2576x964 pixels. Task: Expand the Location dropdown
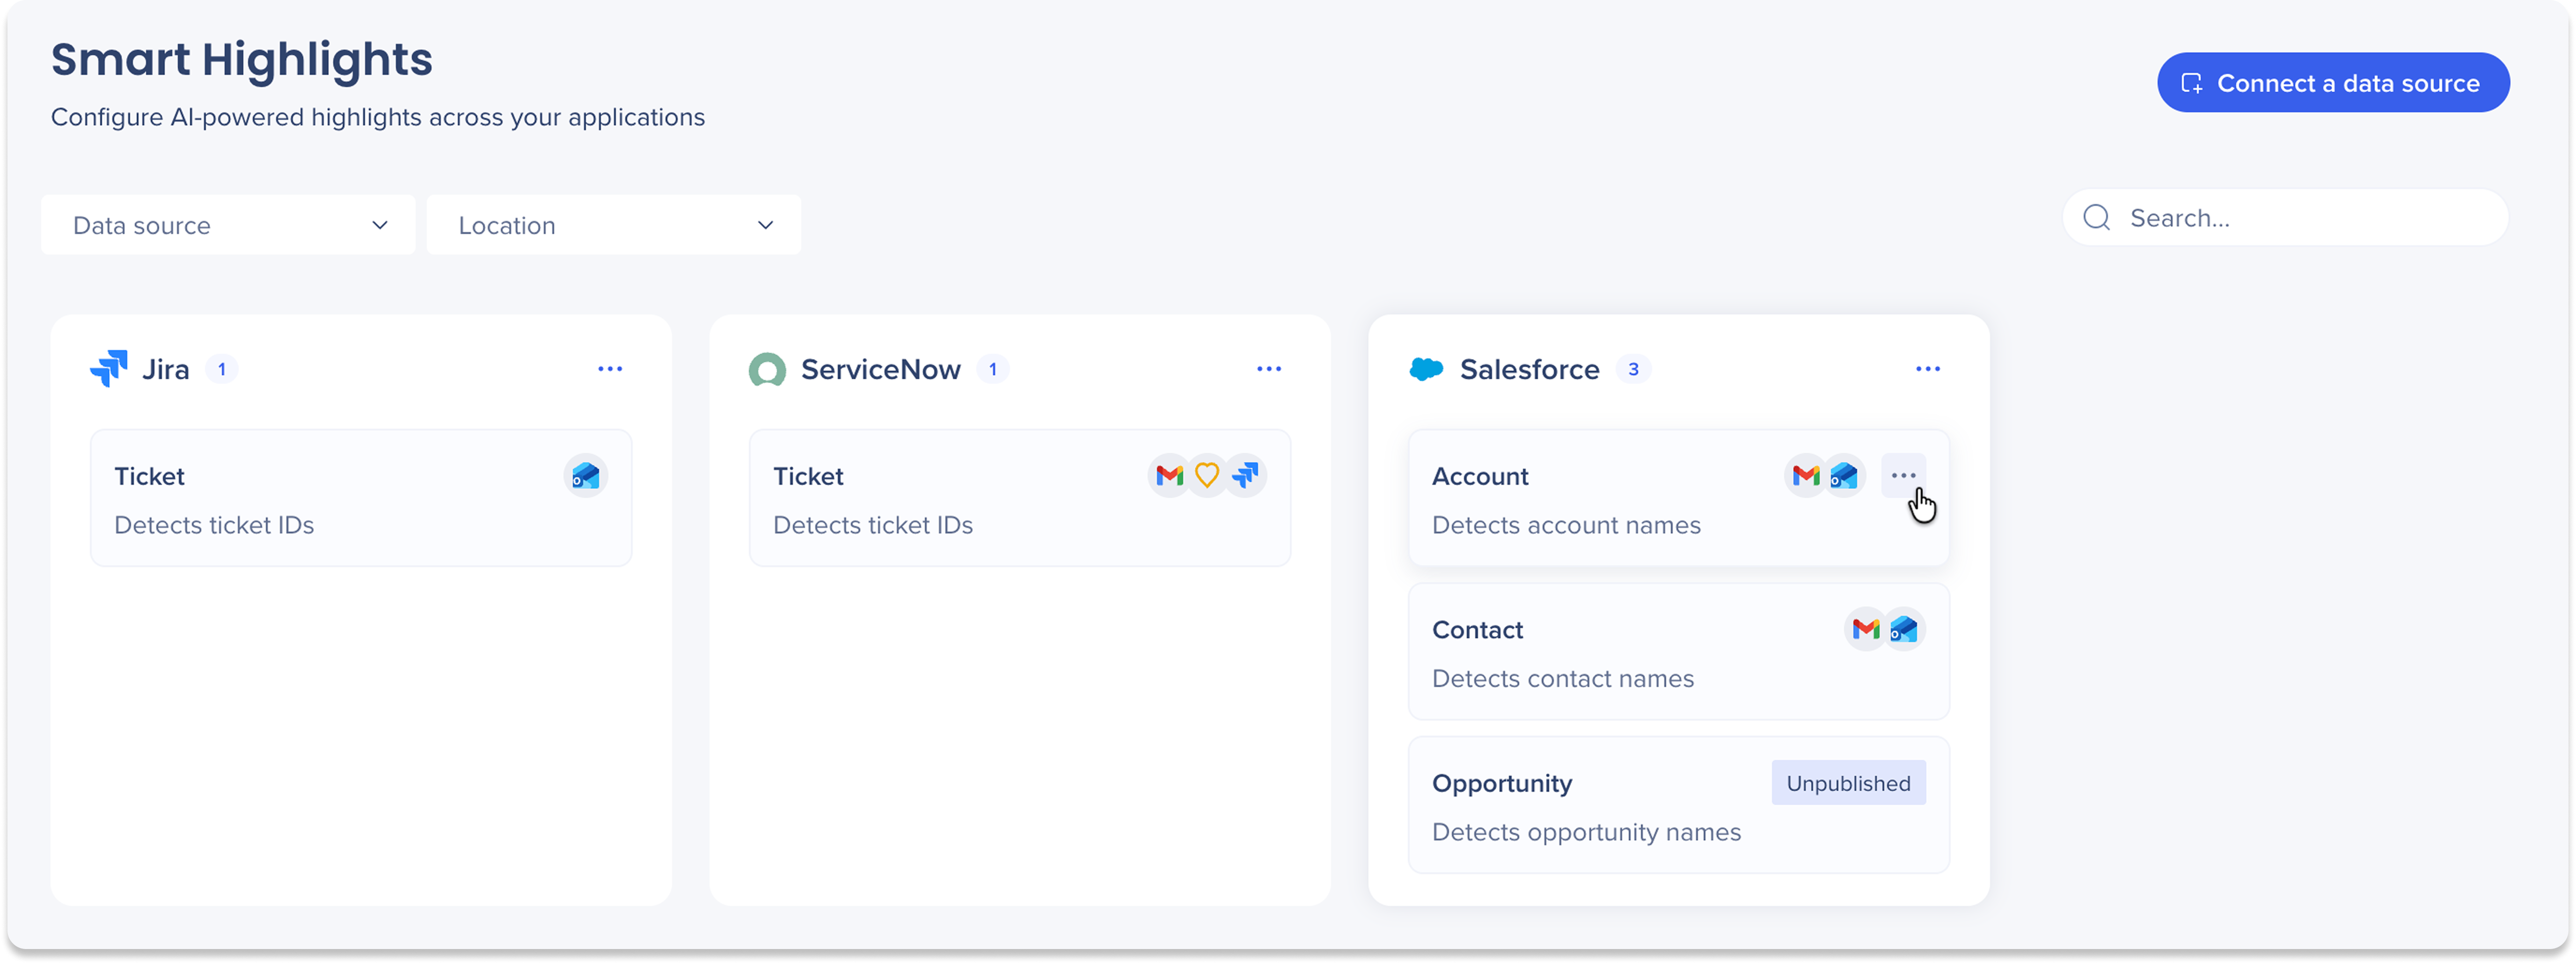pos(613,225)
